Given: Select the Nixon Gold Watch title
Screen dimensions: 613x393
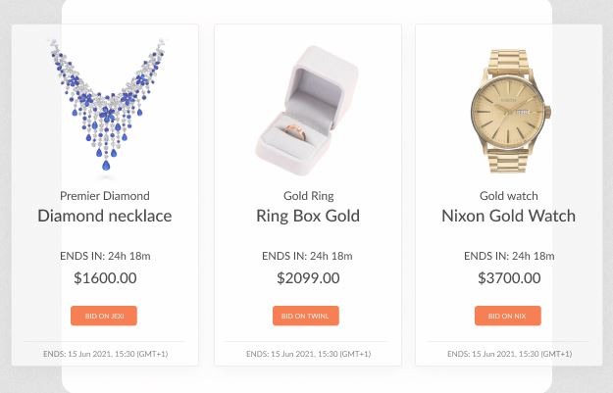Looking at the screenshot, I should 509,216.
